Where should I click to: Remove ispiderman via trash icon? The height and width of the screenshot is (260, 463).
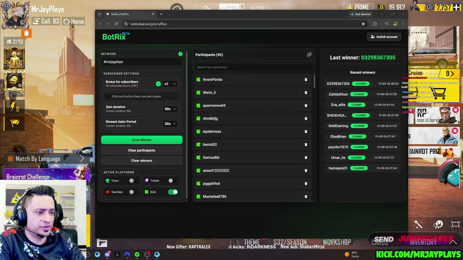[306, 131]
